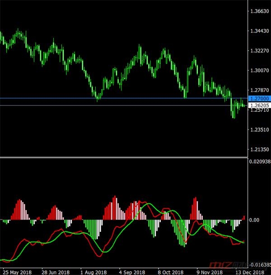Click the 1.26205 current price label
Image resolution: width=271 pixels, height=275 pixels.
(x=260, y=105)
